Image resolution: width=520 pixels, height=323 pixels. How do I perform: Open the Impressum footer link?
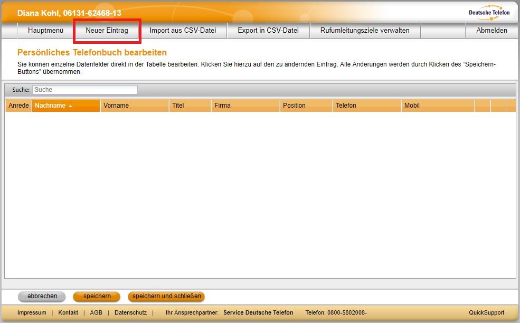(32, 313)
